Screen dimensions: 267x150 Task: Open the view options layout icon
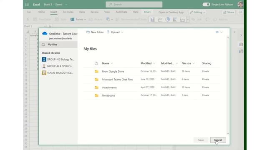pos(217,32)
